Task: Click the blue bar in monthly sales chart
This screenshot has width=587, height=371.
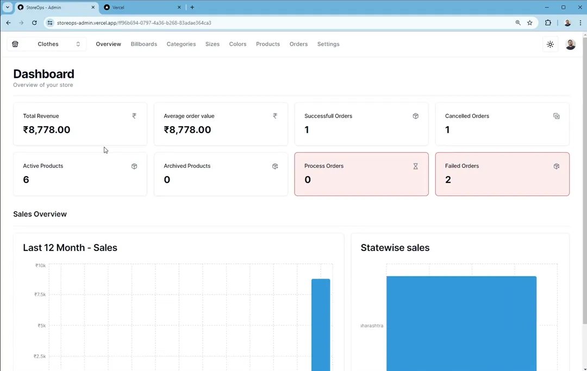Action: click(x=321, y=325)
